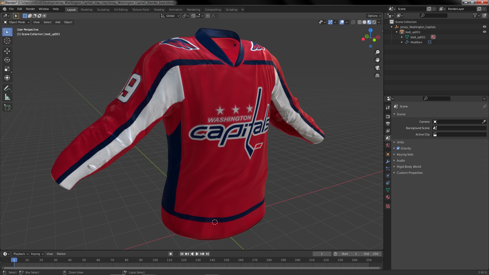Switch to the UV Editing workspace tab
Screen dimensions: 489x275
(x=121, y=10)
